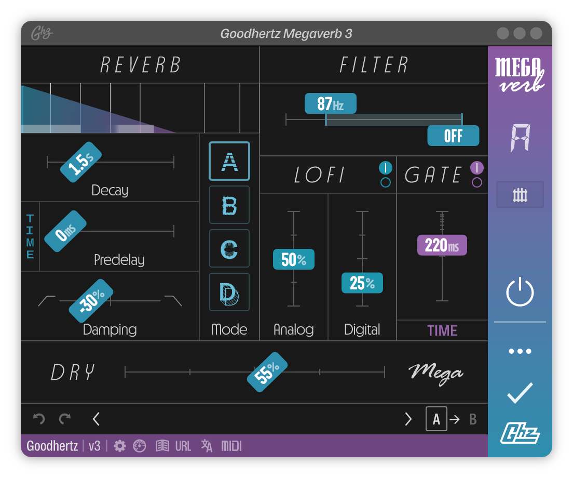Click the MIDI icon in bottom toolbar

pos(231,446)
